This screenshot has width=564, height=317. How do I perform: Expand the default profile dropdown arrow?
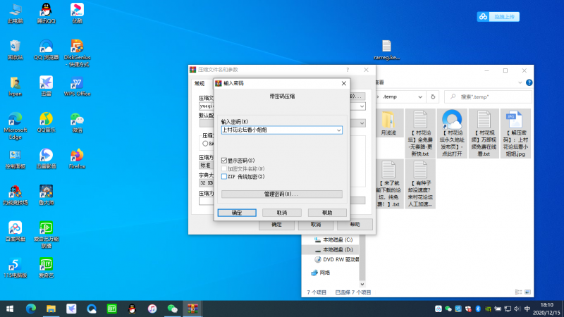[362, 123]
